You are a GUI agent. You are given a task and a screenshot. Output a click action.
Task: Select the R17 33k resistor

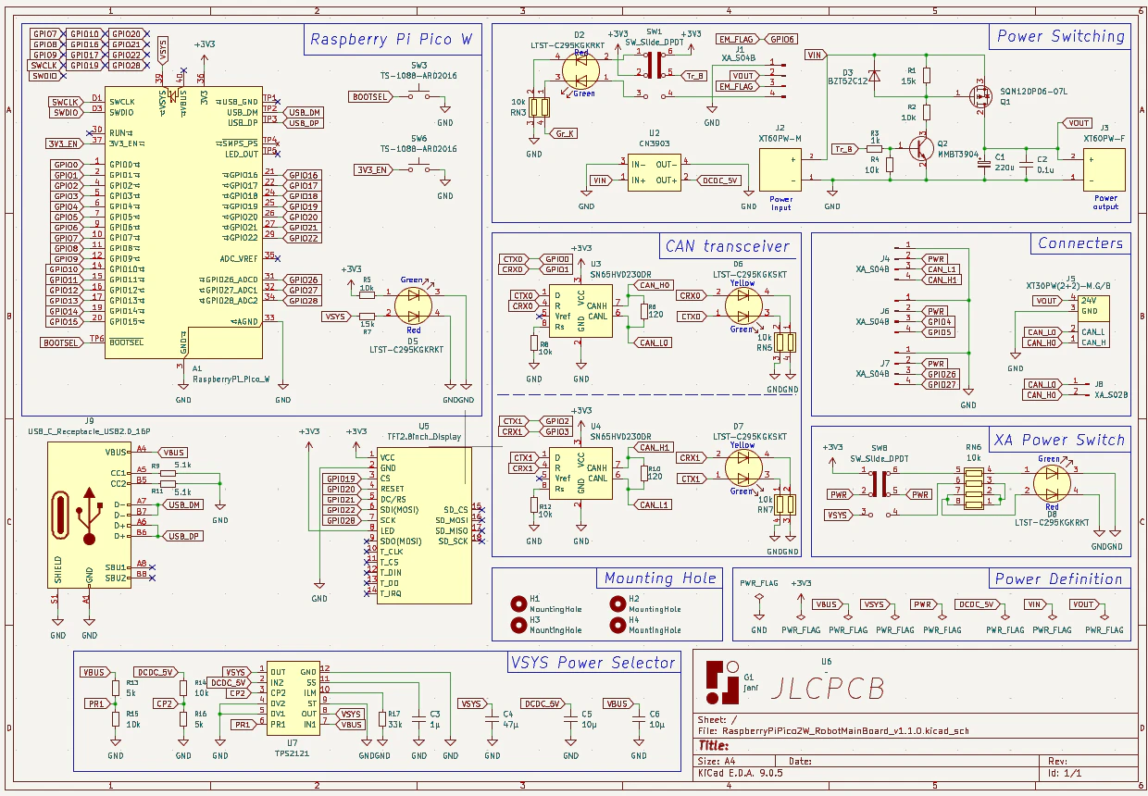(381, 719)
